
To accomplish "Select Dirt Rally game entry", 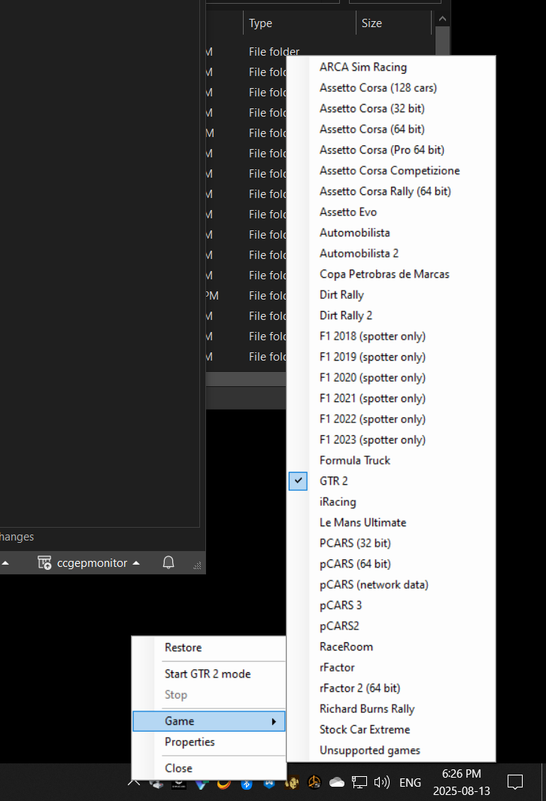I will tap(391, 295).
